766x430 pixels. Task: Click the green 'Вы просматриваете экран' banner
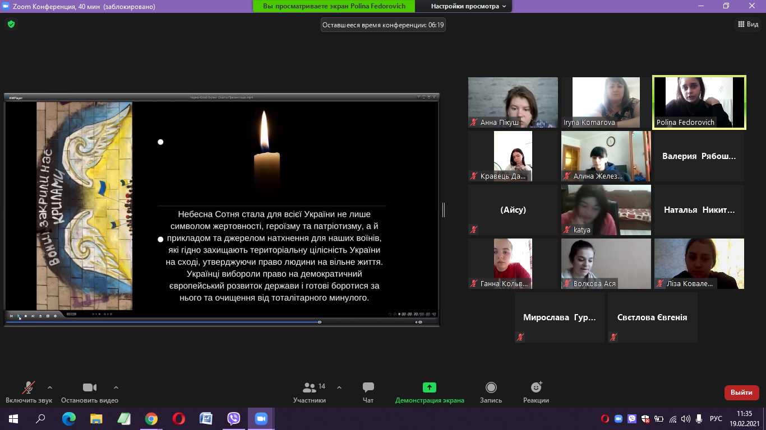point(334,6)
